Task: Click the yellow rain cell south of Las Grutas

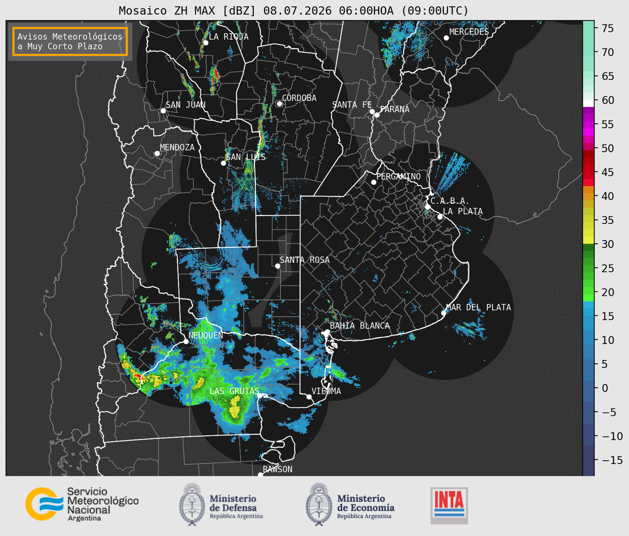Action: (x=235, y=407)
